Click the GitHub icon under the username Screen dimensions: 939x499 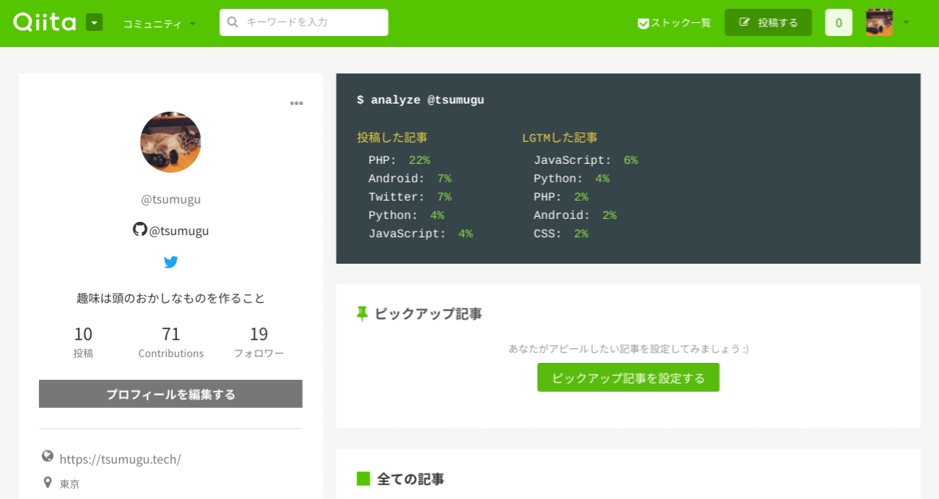(139, 229)
